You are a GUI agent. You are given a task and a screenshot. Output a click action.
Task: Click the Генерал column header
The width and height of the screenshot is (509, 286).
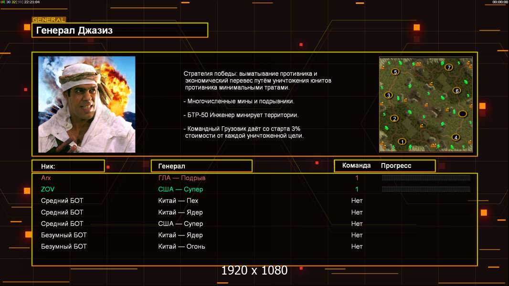coord(201,166)
